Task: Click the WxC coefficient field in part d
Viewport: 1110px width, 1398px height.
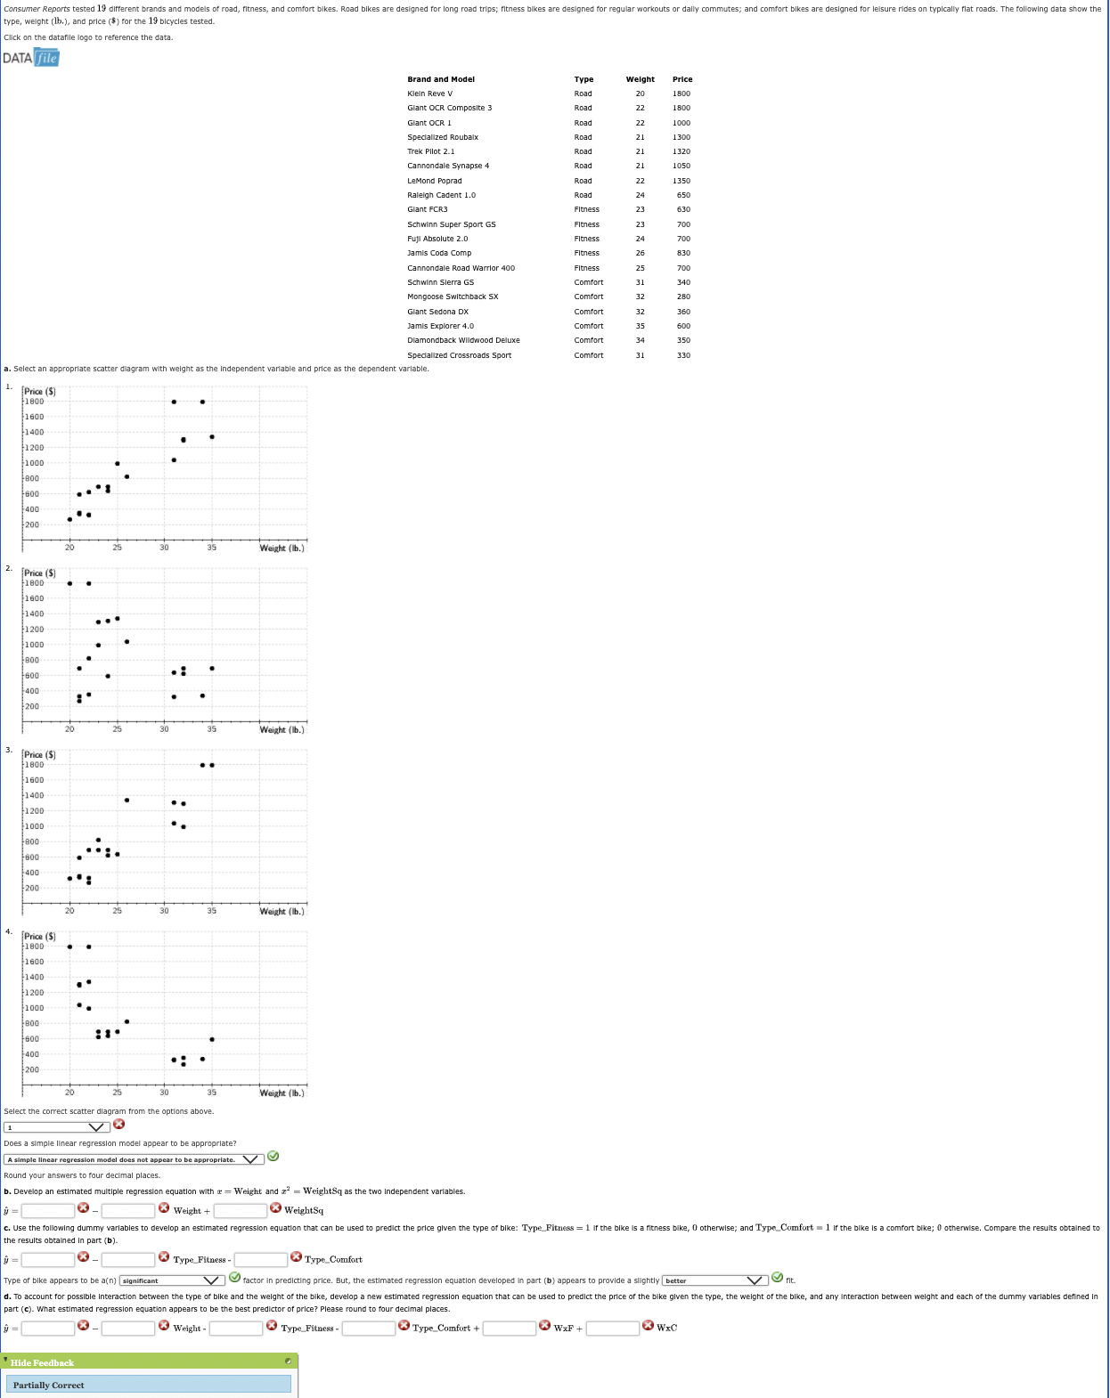Action: coord(613,1329)
